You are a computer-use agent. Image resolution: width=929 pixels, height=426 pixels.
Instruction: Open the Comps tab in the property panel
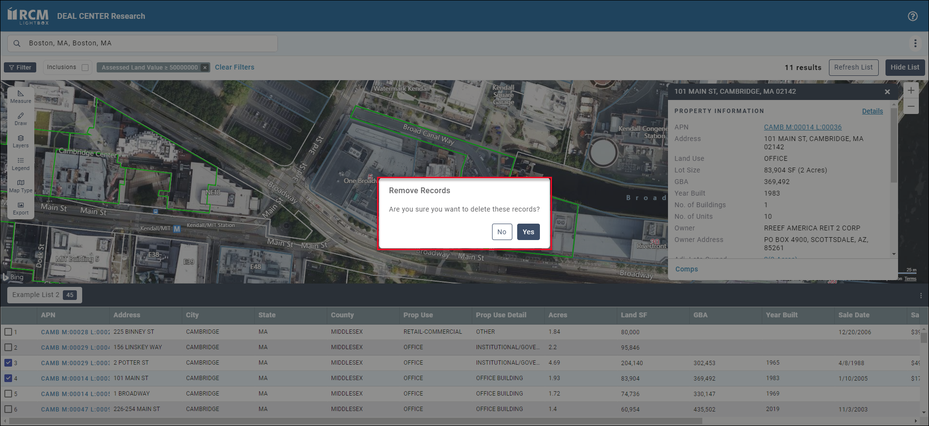tap(686, 269)
